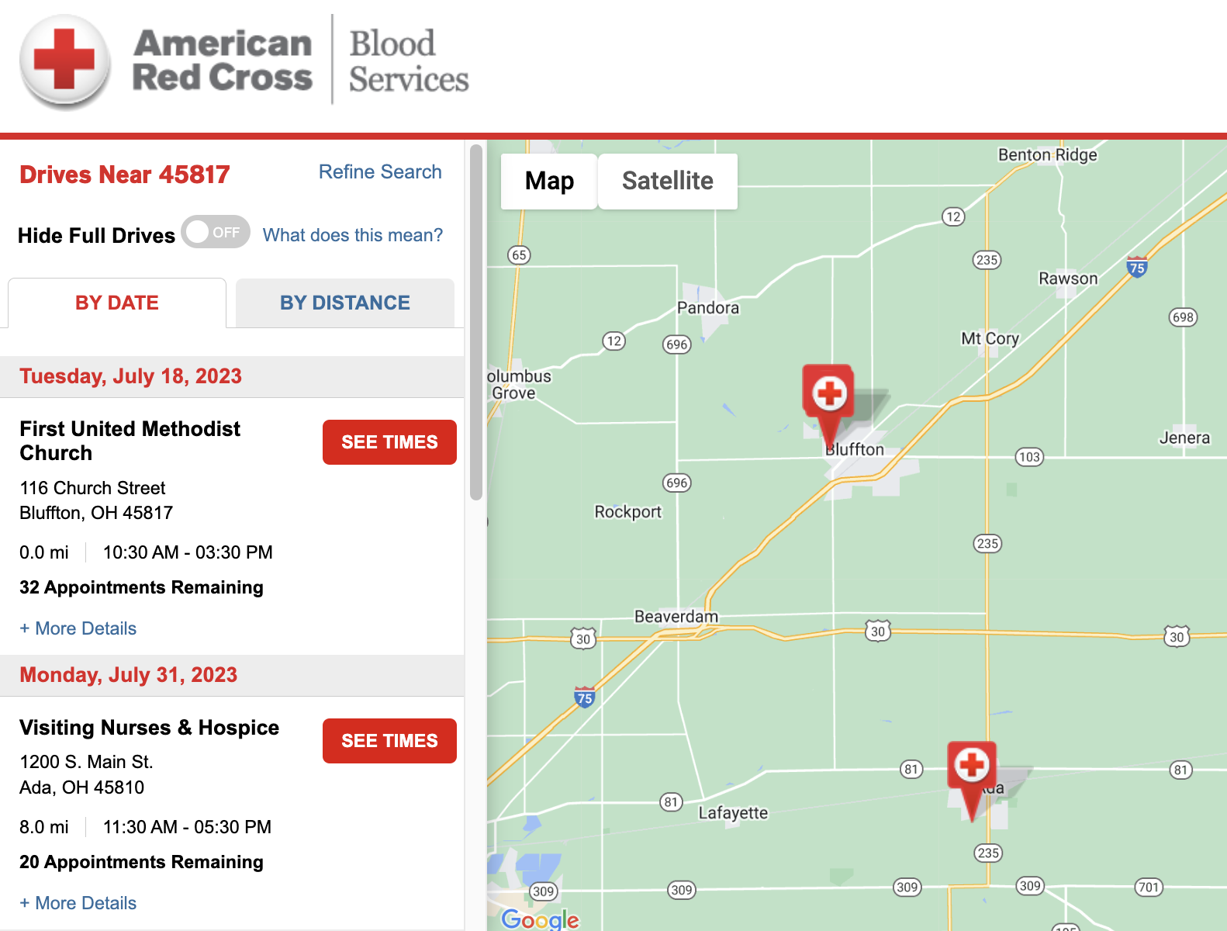Click the Google logo on map
Image resolution: width=1227 pixels, height=931 pixels.
(x=540, y=919)
